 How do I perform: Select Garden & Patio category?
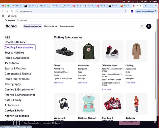14,111
